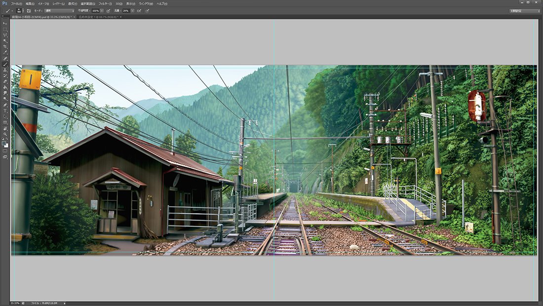This screenshot has width=543, height=306.
Task: Select the Dodge tool
Action: (x=5, y=98)
